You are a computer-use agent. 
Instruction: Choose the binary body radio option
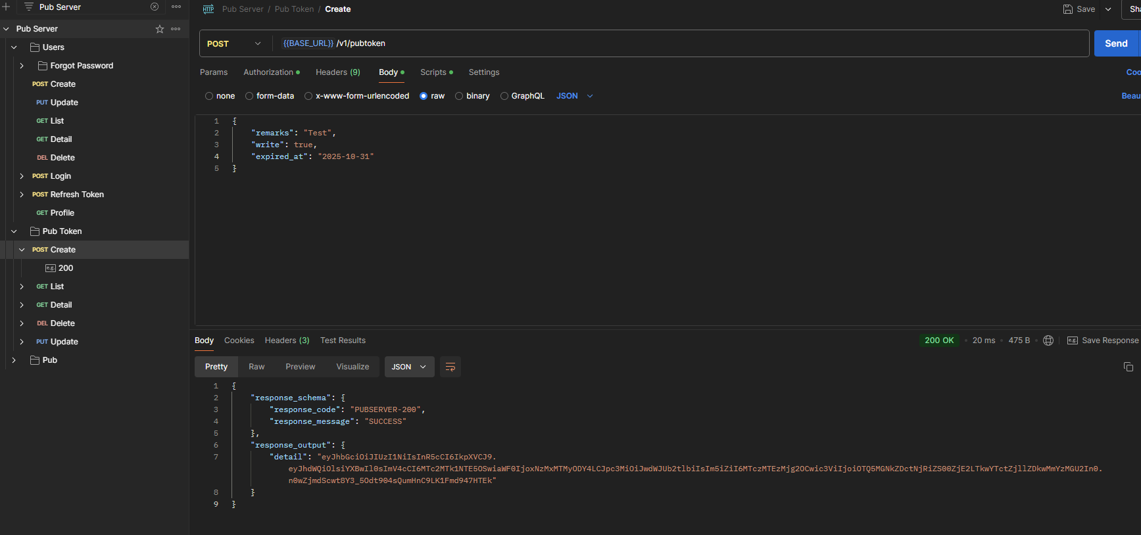[x=459, y=96]
